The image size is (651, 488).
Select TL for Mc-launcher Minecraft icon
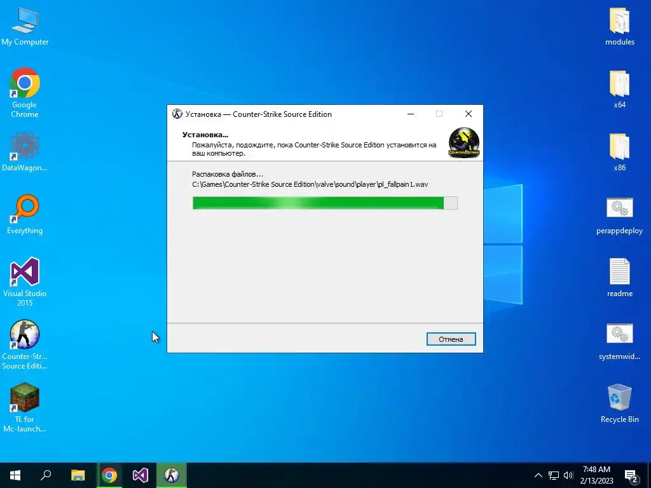click(x=25, y=408)
